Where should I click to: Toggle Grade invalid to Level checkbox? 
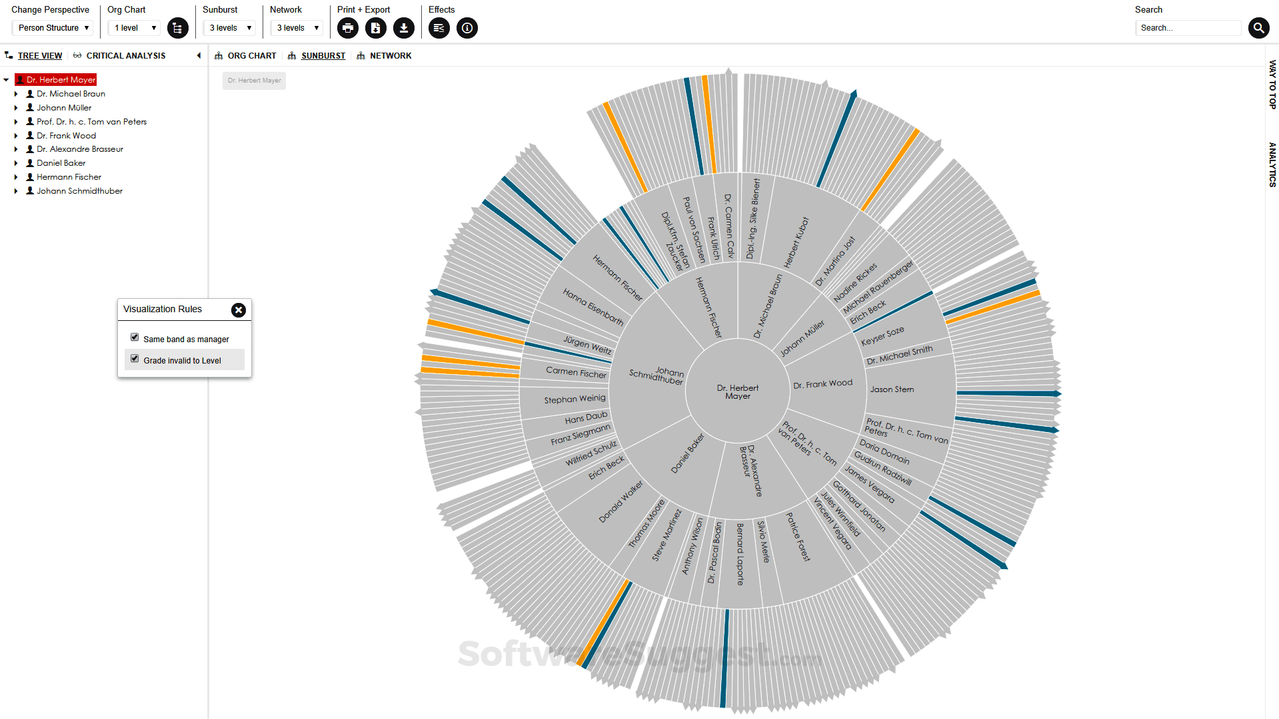(x=135, y=359)
